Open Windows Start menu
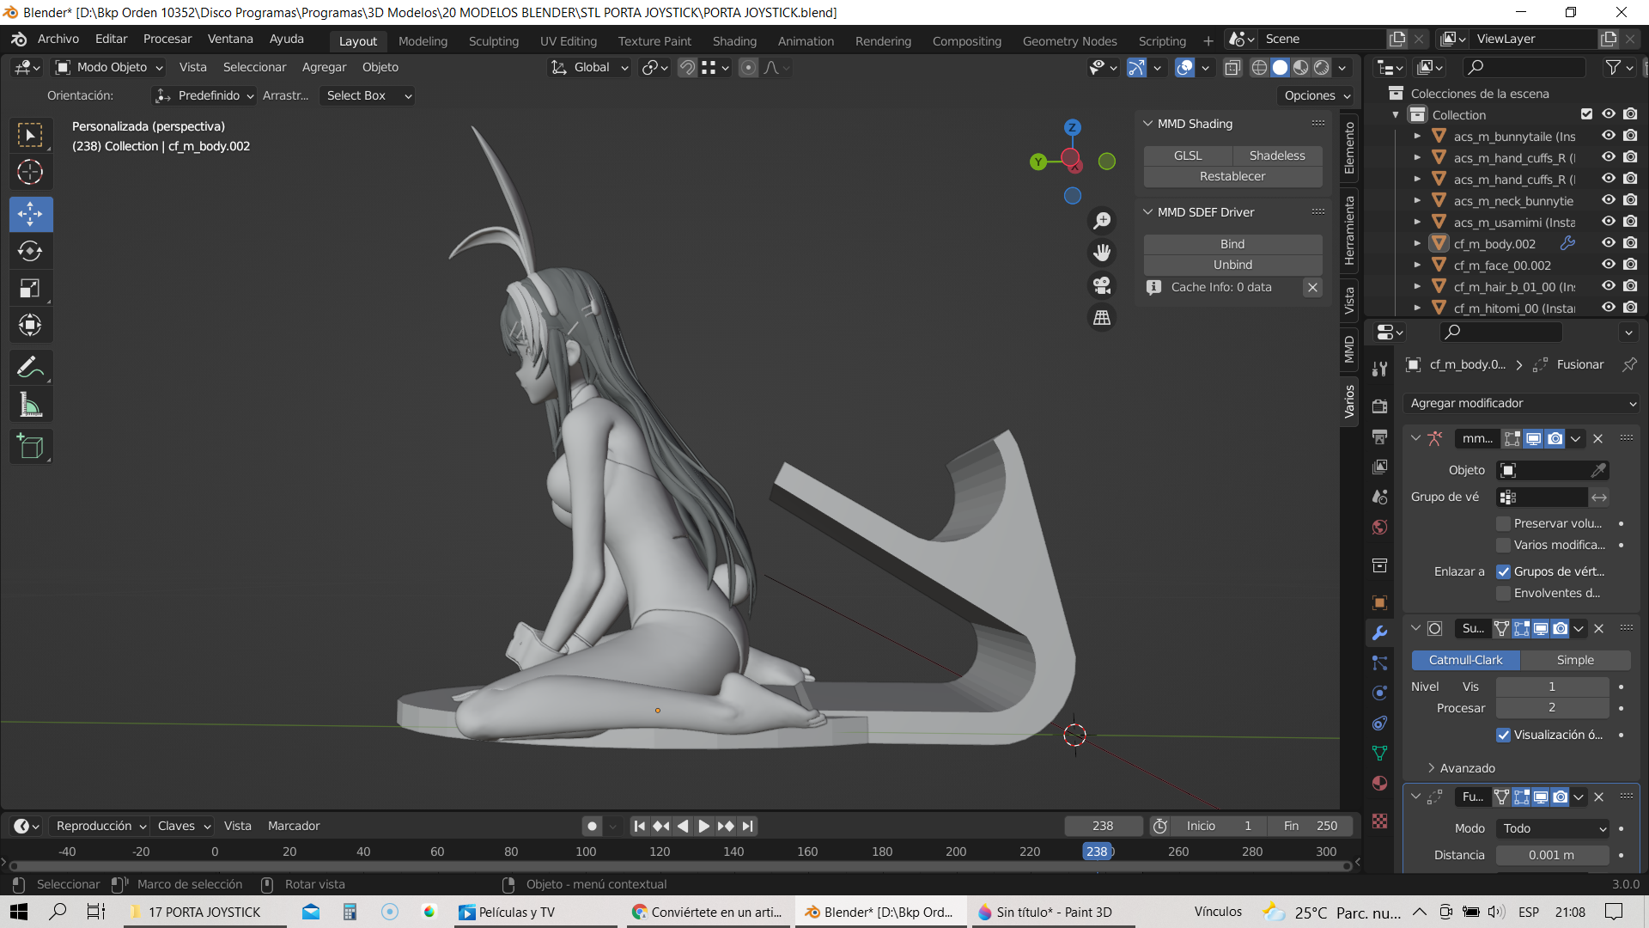This screenshot has height=928, width=1649. click(19, 912)
